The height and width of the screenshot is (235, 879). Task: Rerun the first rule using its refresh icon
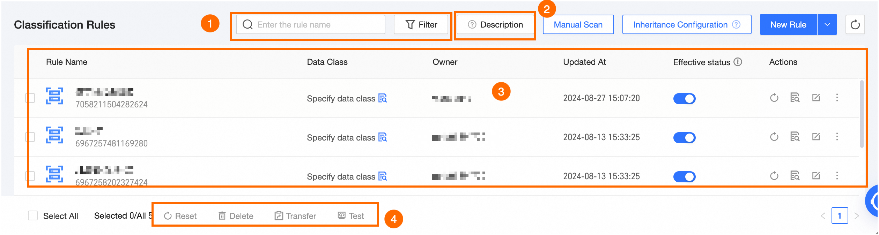pyautogui.click(x=774, y=98)
